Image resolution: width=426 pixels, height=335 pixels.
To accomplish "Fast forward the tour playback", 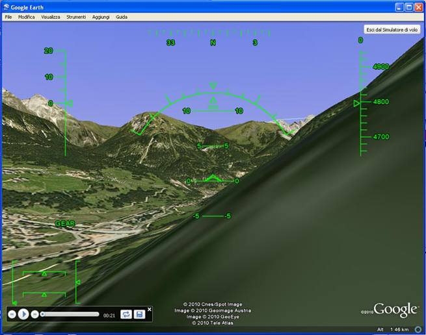I will [34, 314].
